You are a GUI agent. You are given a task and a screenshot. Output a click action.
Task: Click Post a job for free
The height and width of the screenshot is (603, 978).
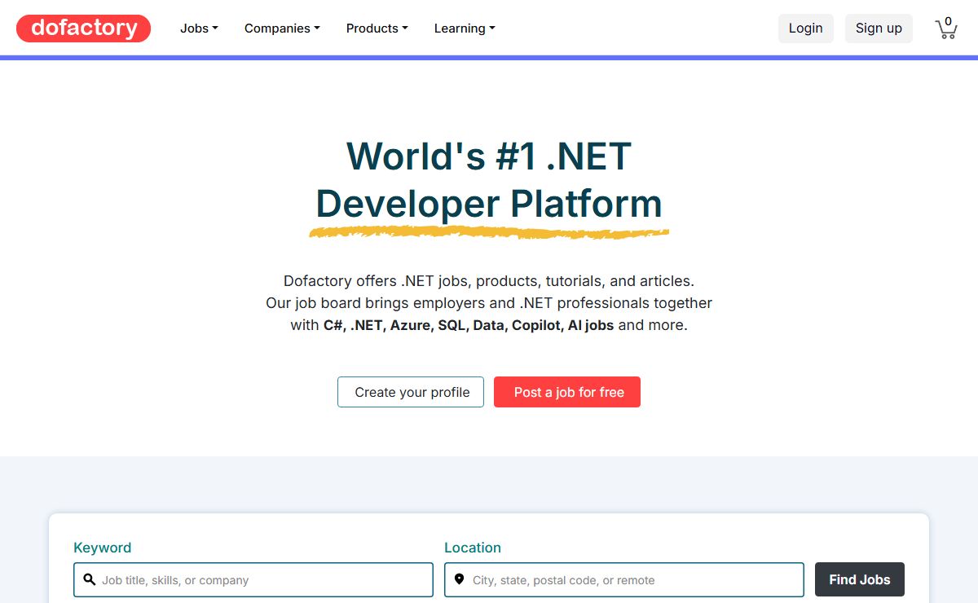567,392
